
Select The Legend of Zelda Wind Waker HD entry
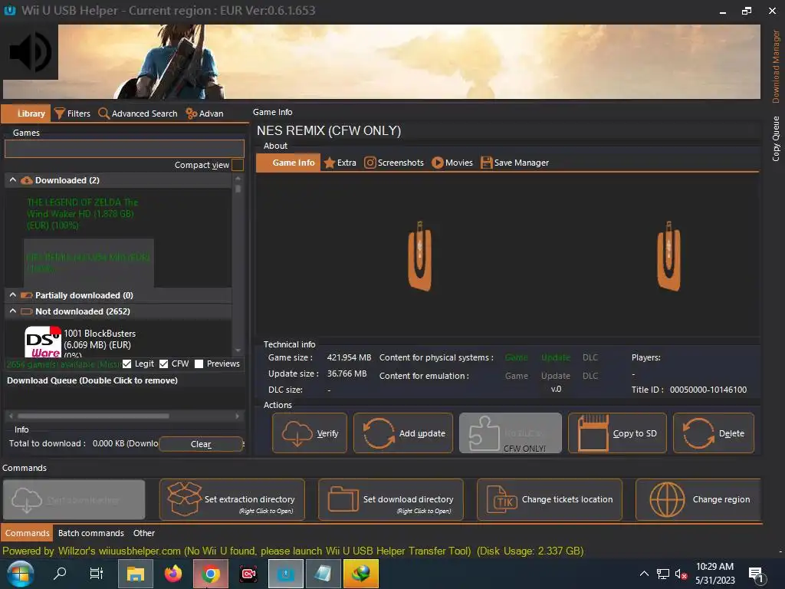point(83,214)
